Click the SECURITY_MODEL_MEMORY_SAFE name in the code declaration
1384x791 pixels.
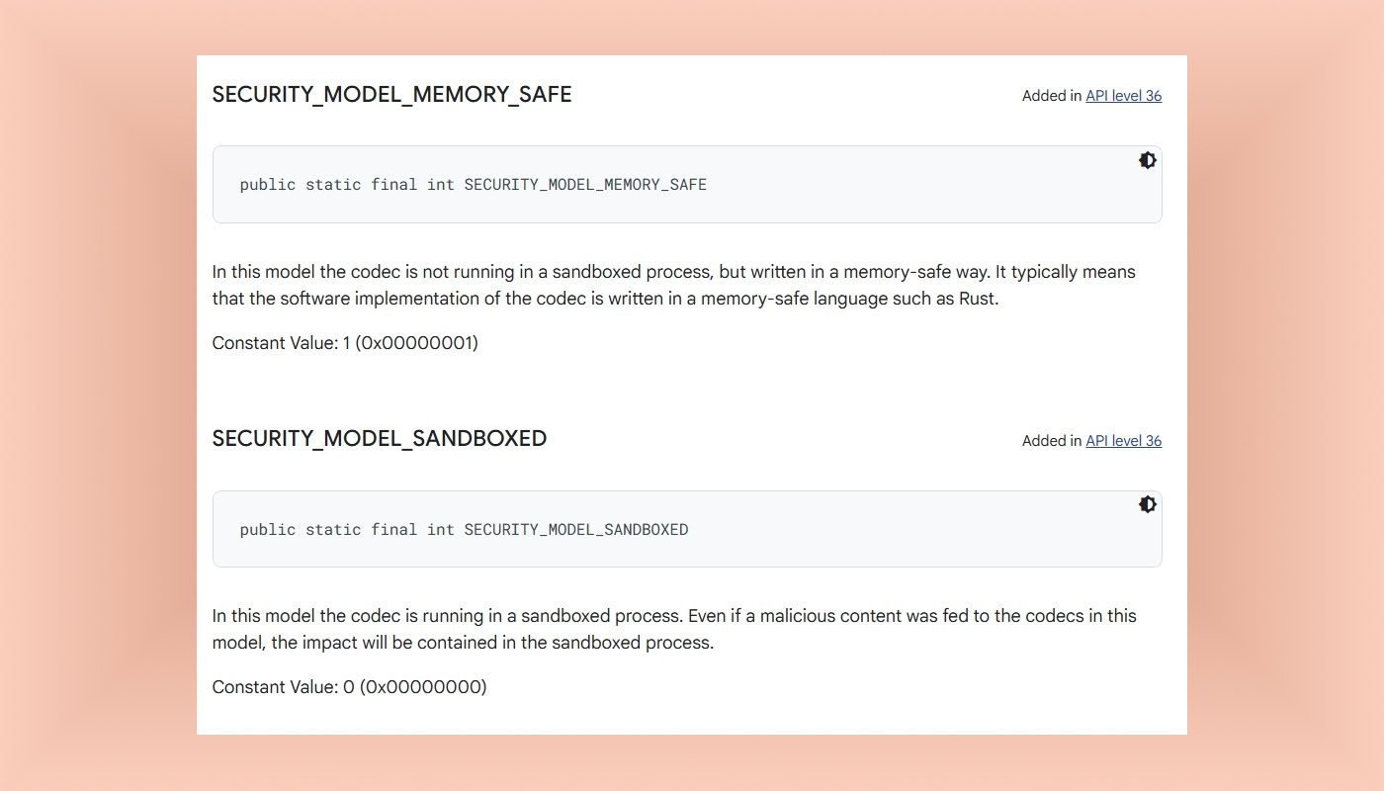pyautogui.click(x=585, y=185)
